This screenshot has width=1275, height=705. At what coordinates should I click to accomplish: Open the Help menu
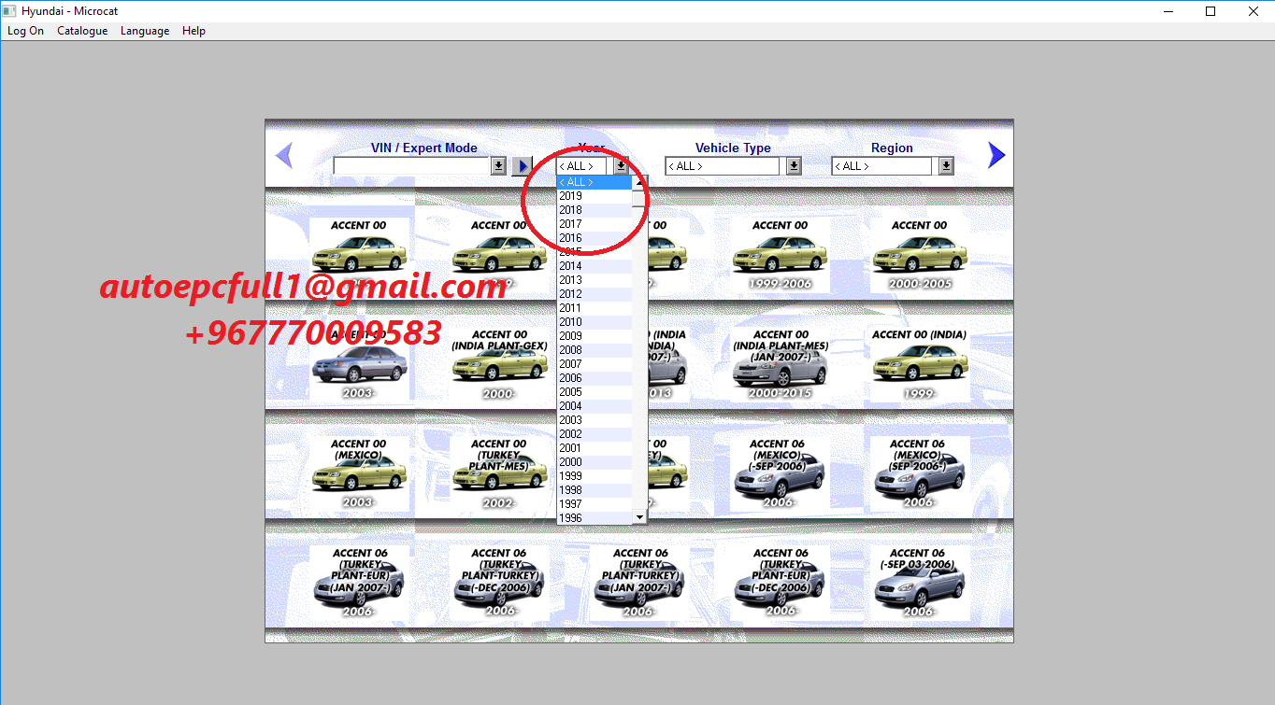(193, 31)
